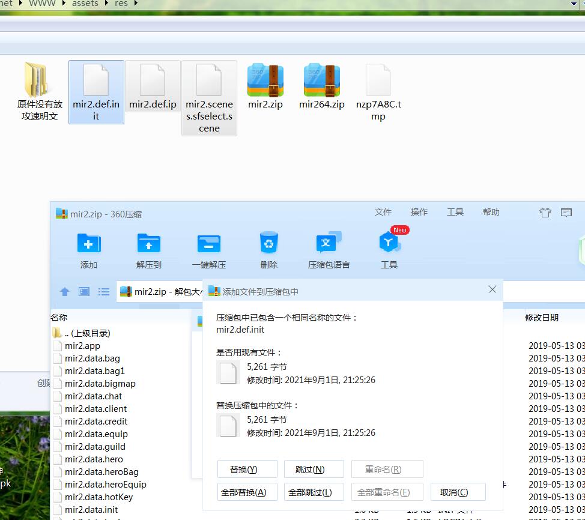The height and width of the screenshot is (520, 585).
Task: Switch to list view icon in path bar
Action: 104,292
